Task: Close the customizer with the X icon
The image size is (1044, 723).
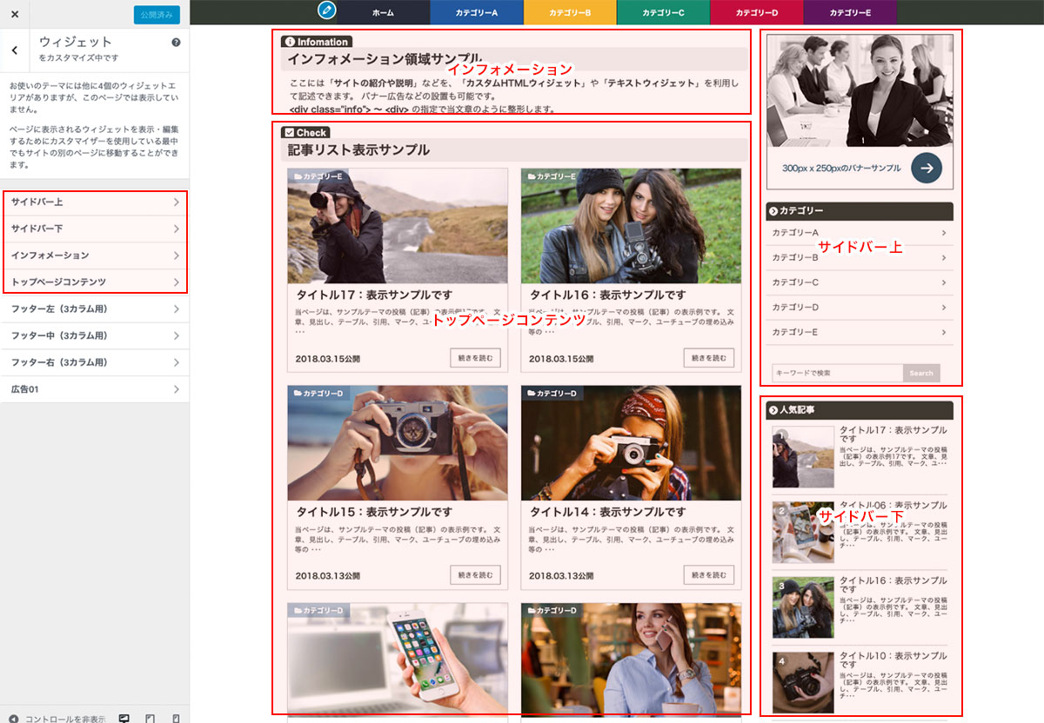Action: pos(15,14)
